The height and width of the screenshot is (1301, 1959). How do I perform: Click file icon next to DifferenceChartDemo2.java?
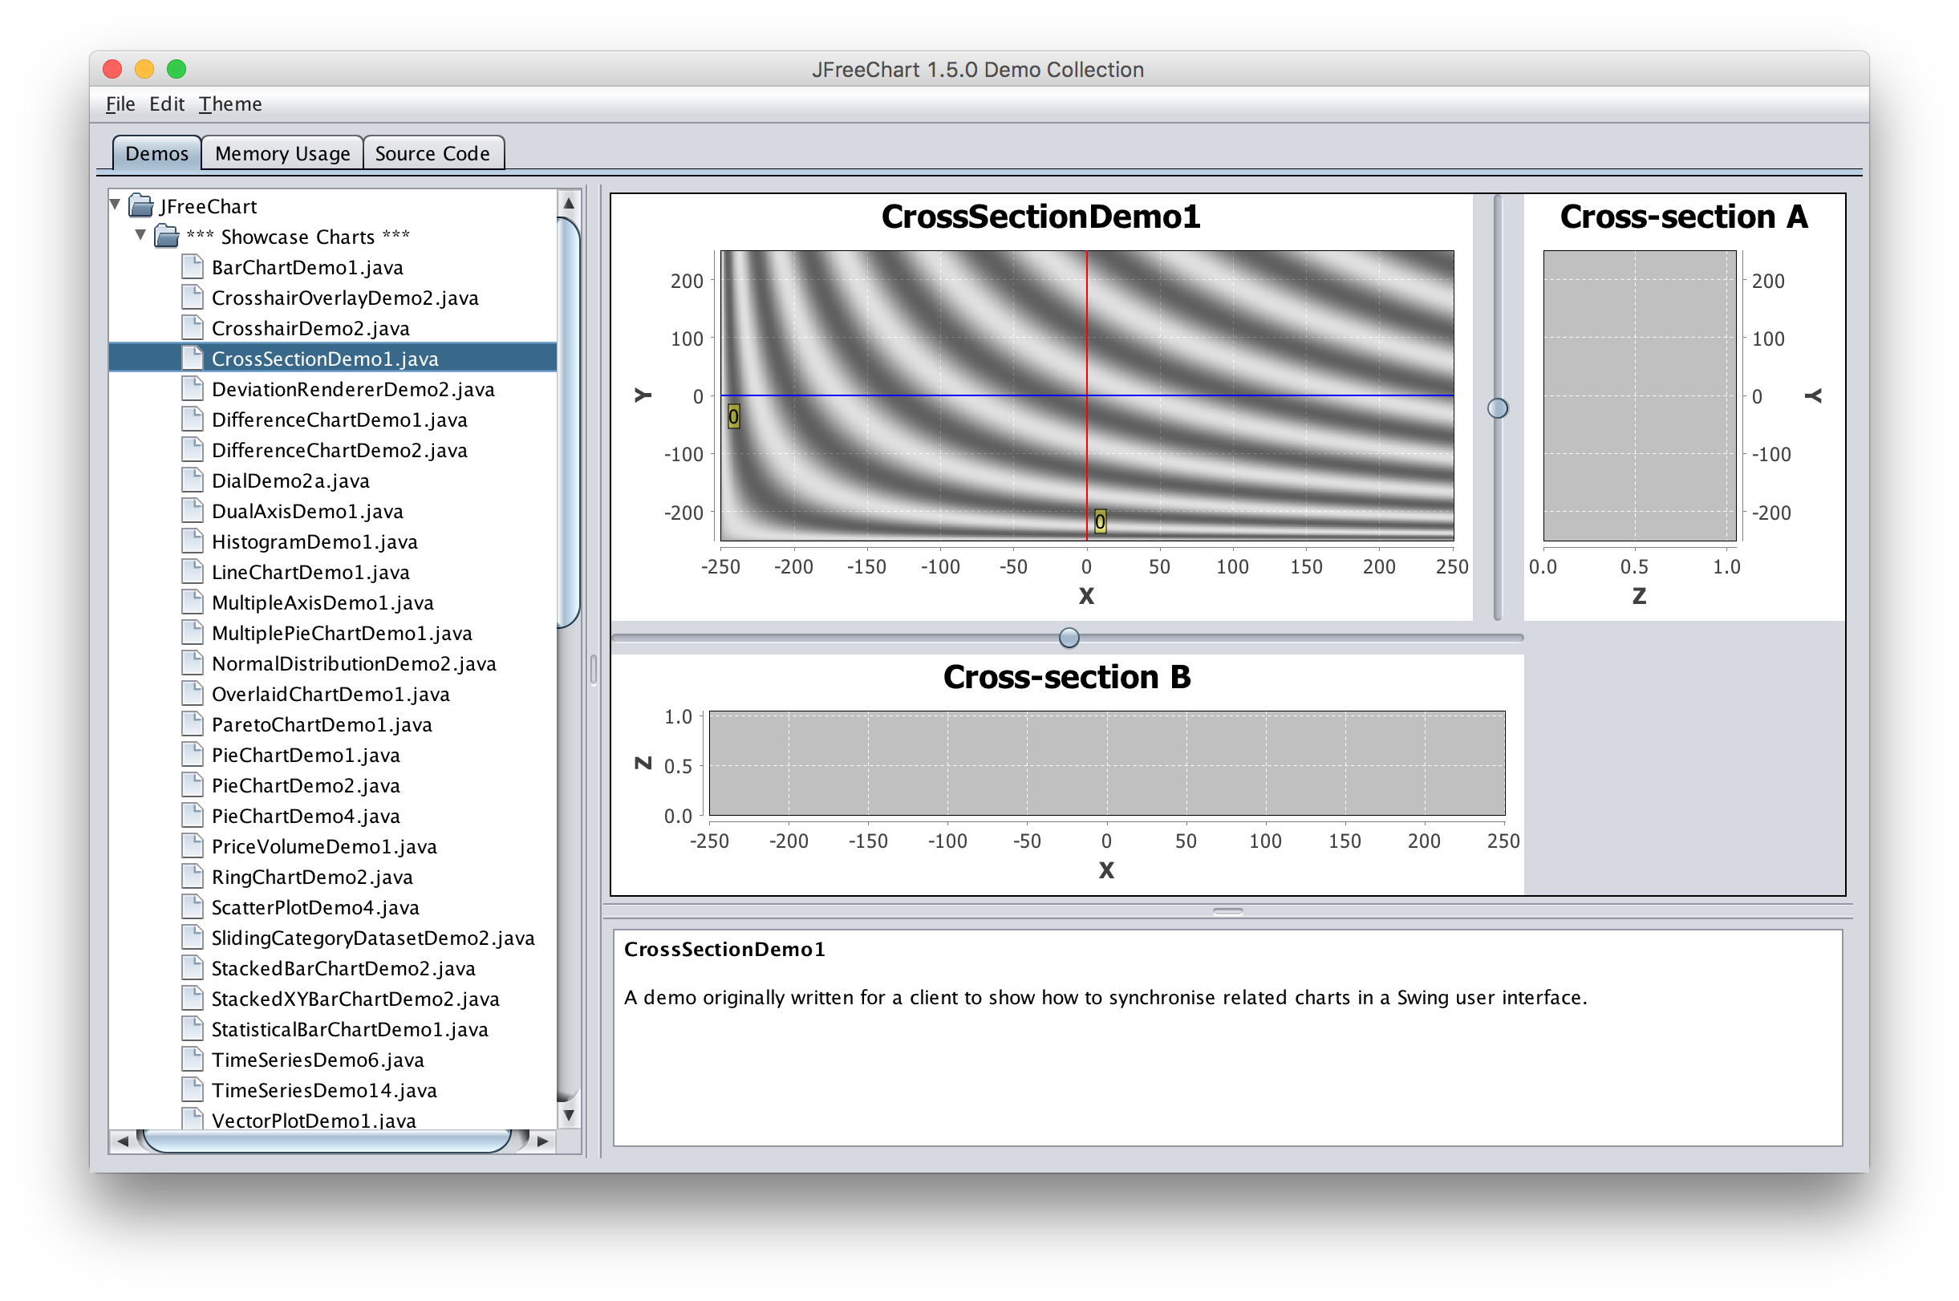coord(193,450)
